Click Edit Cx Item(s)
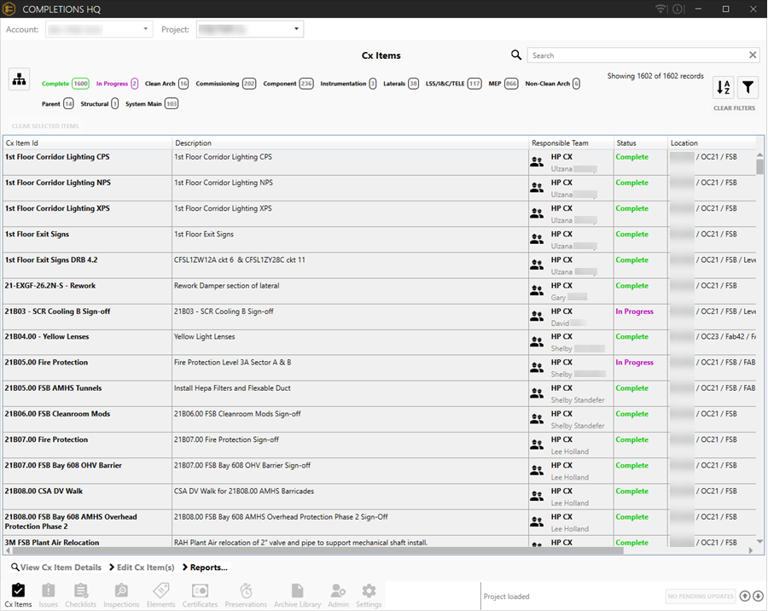Screen dimensions: 768x611 pyautogui.click(x=142, y=567)
